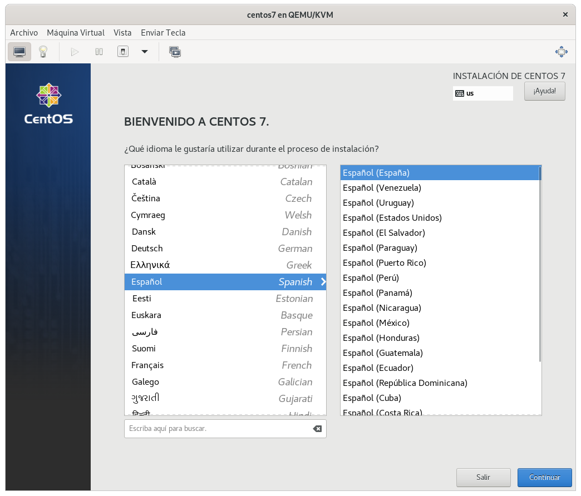The width and height of the screenshot is (581, 496).
Task: Pause the virtual machine
Action: point(99,52)
